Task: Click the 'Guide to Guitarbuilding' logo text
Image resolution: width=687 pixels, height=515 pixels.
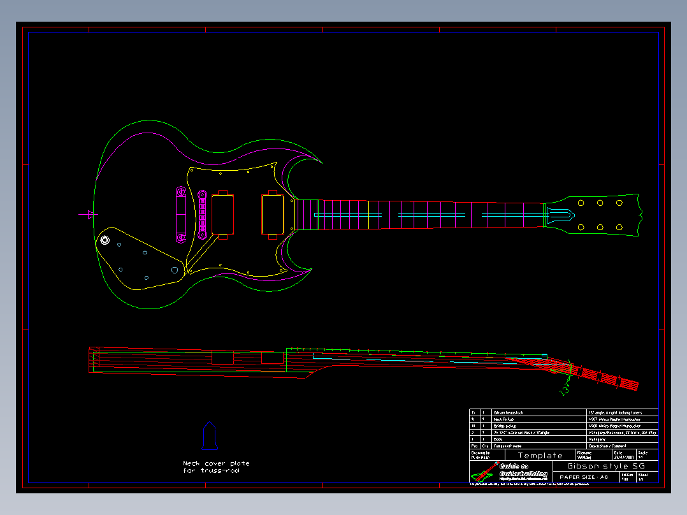Action: [524, 470]
